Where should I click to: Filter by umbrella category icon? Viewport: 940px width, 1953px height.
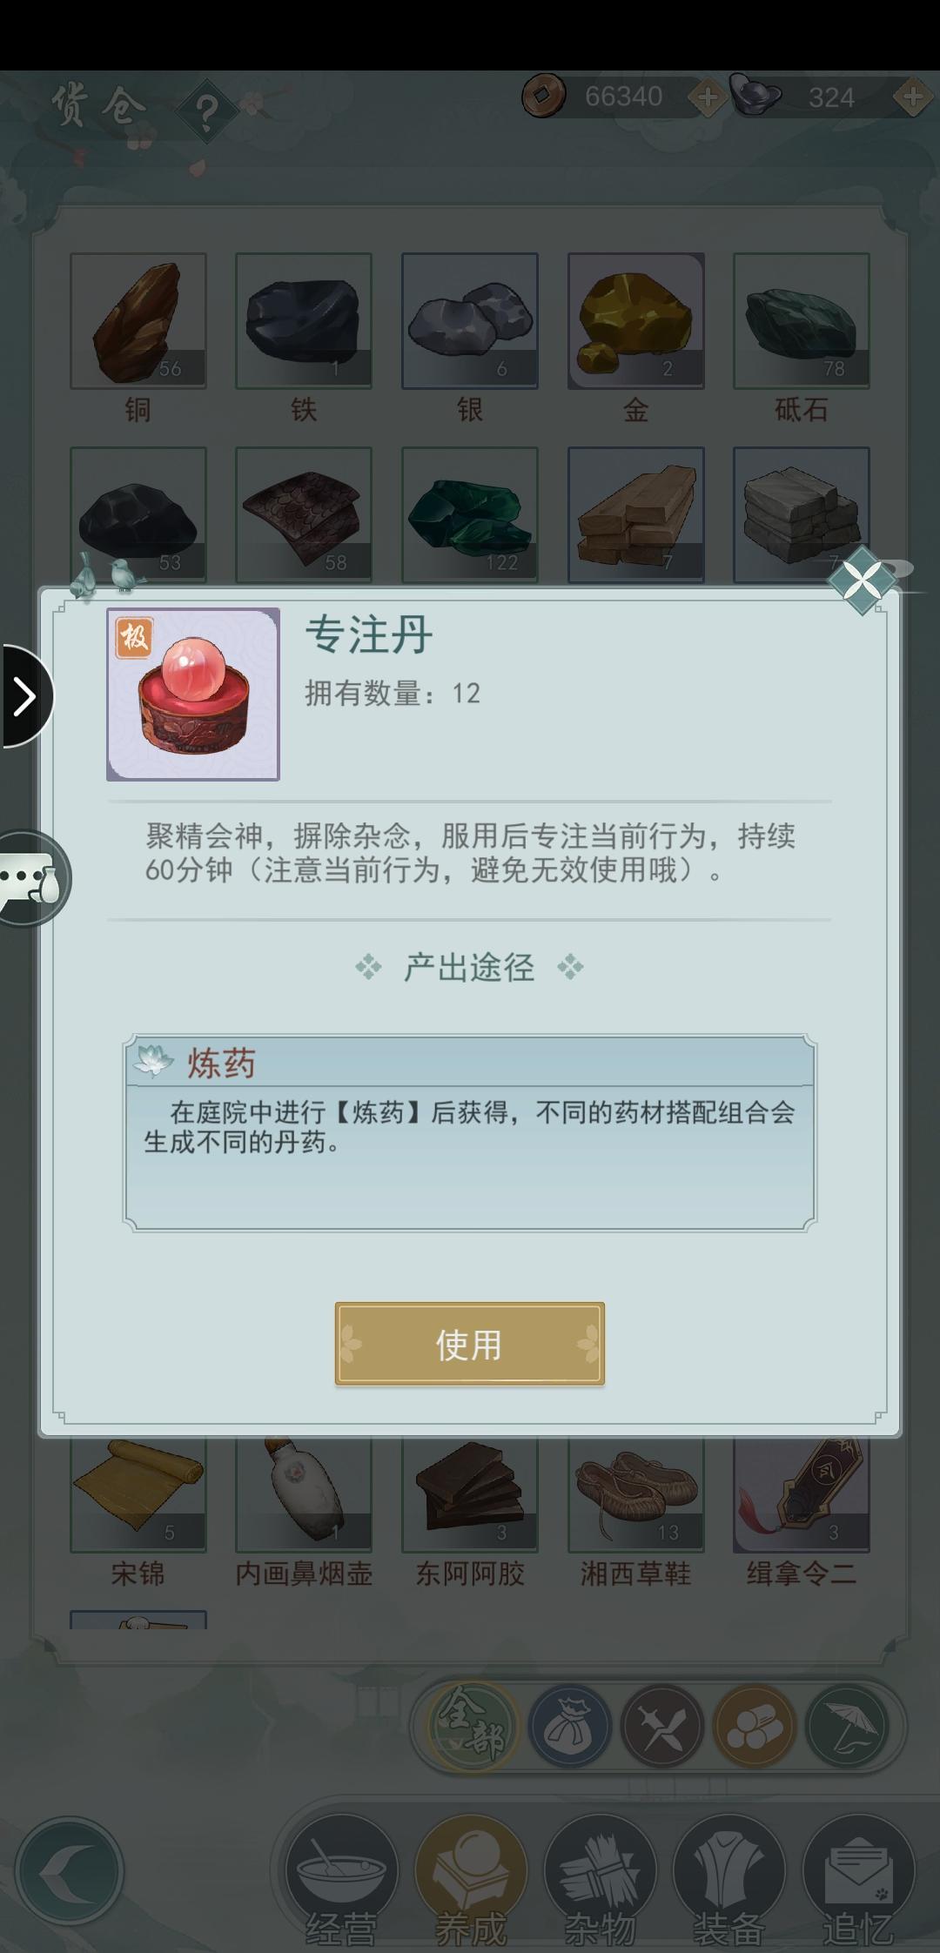pyautogui.click(x=846, y=1726)
